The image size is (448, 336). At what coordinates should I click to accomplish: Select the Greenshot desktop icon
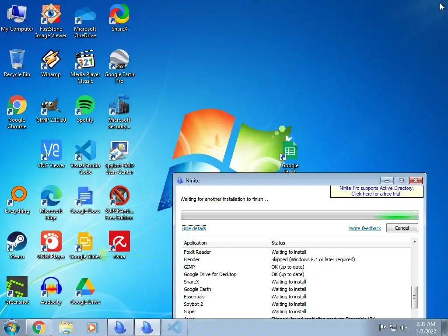[x=17, y=290]
